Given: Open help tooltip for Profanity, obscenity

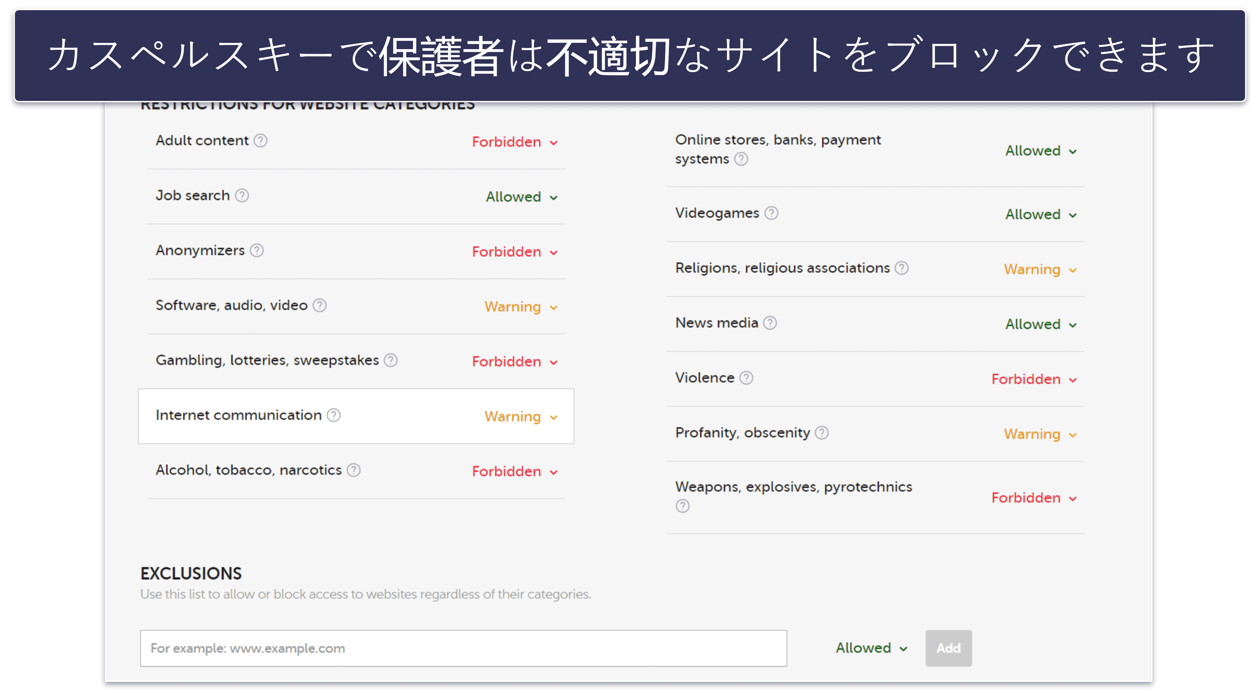Looking at the screenshot, I should click(822, 433).
